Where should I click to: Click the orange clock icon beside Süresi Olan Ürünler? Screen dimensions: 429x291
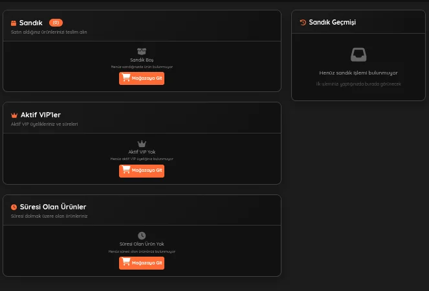(x=14, y=207)
